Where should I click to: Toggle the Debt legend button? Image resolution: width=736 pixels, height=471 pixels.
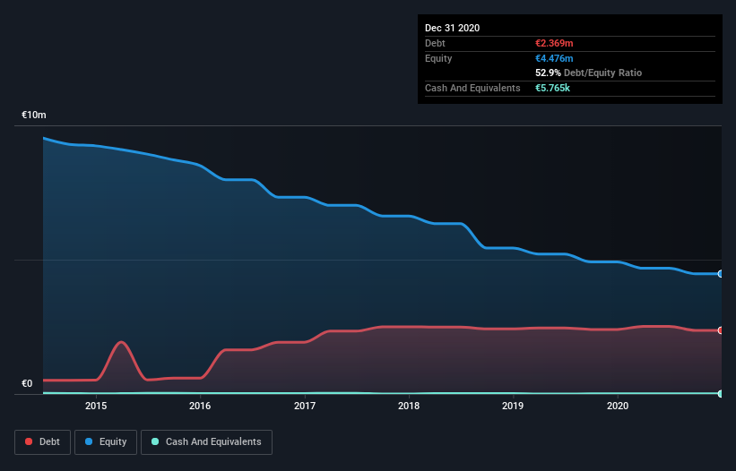click(x=43, y=442)
